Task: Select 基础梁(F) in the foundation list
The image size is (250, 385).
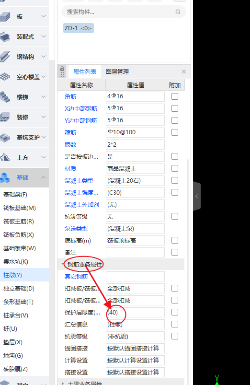Action: click(x=15, y=195)
